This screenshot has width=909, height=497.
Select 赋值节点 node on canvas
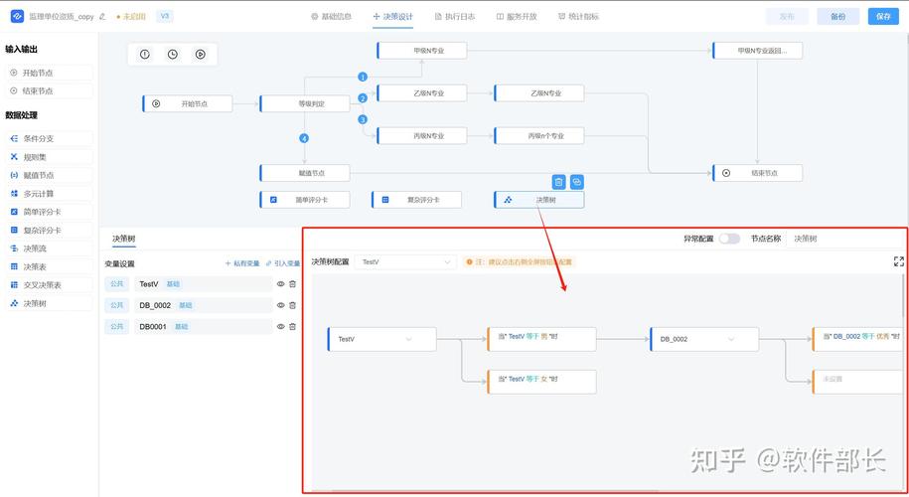[305, 173]
